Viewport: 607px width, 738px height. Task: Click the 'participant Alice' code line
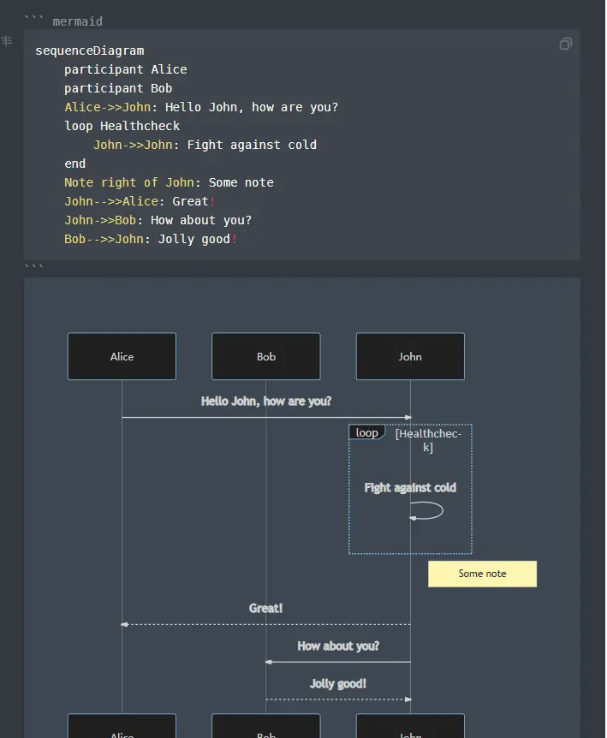click(126, 69)
